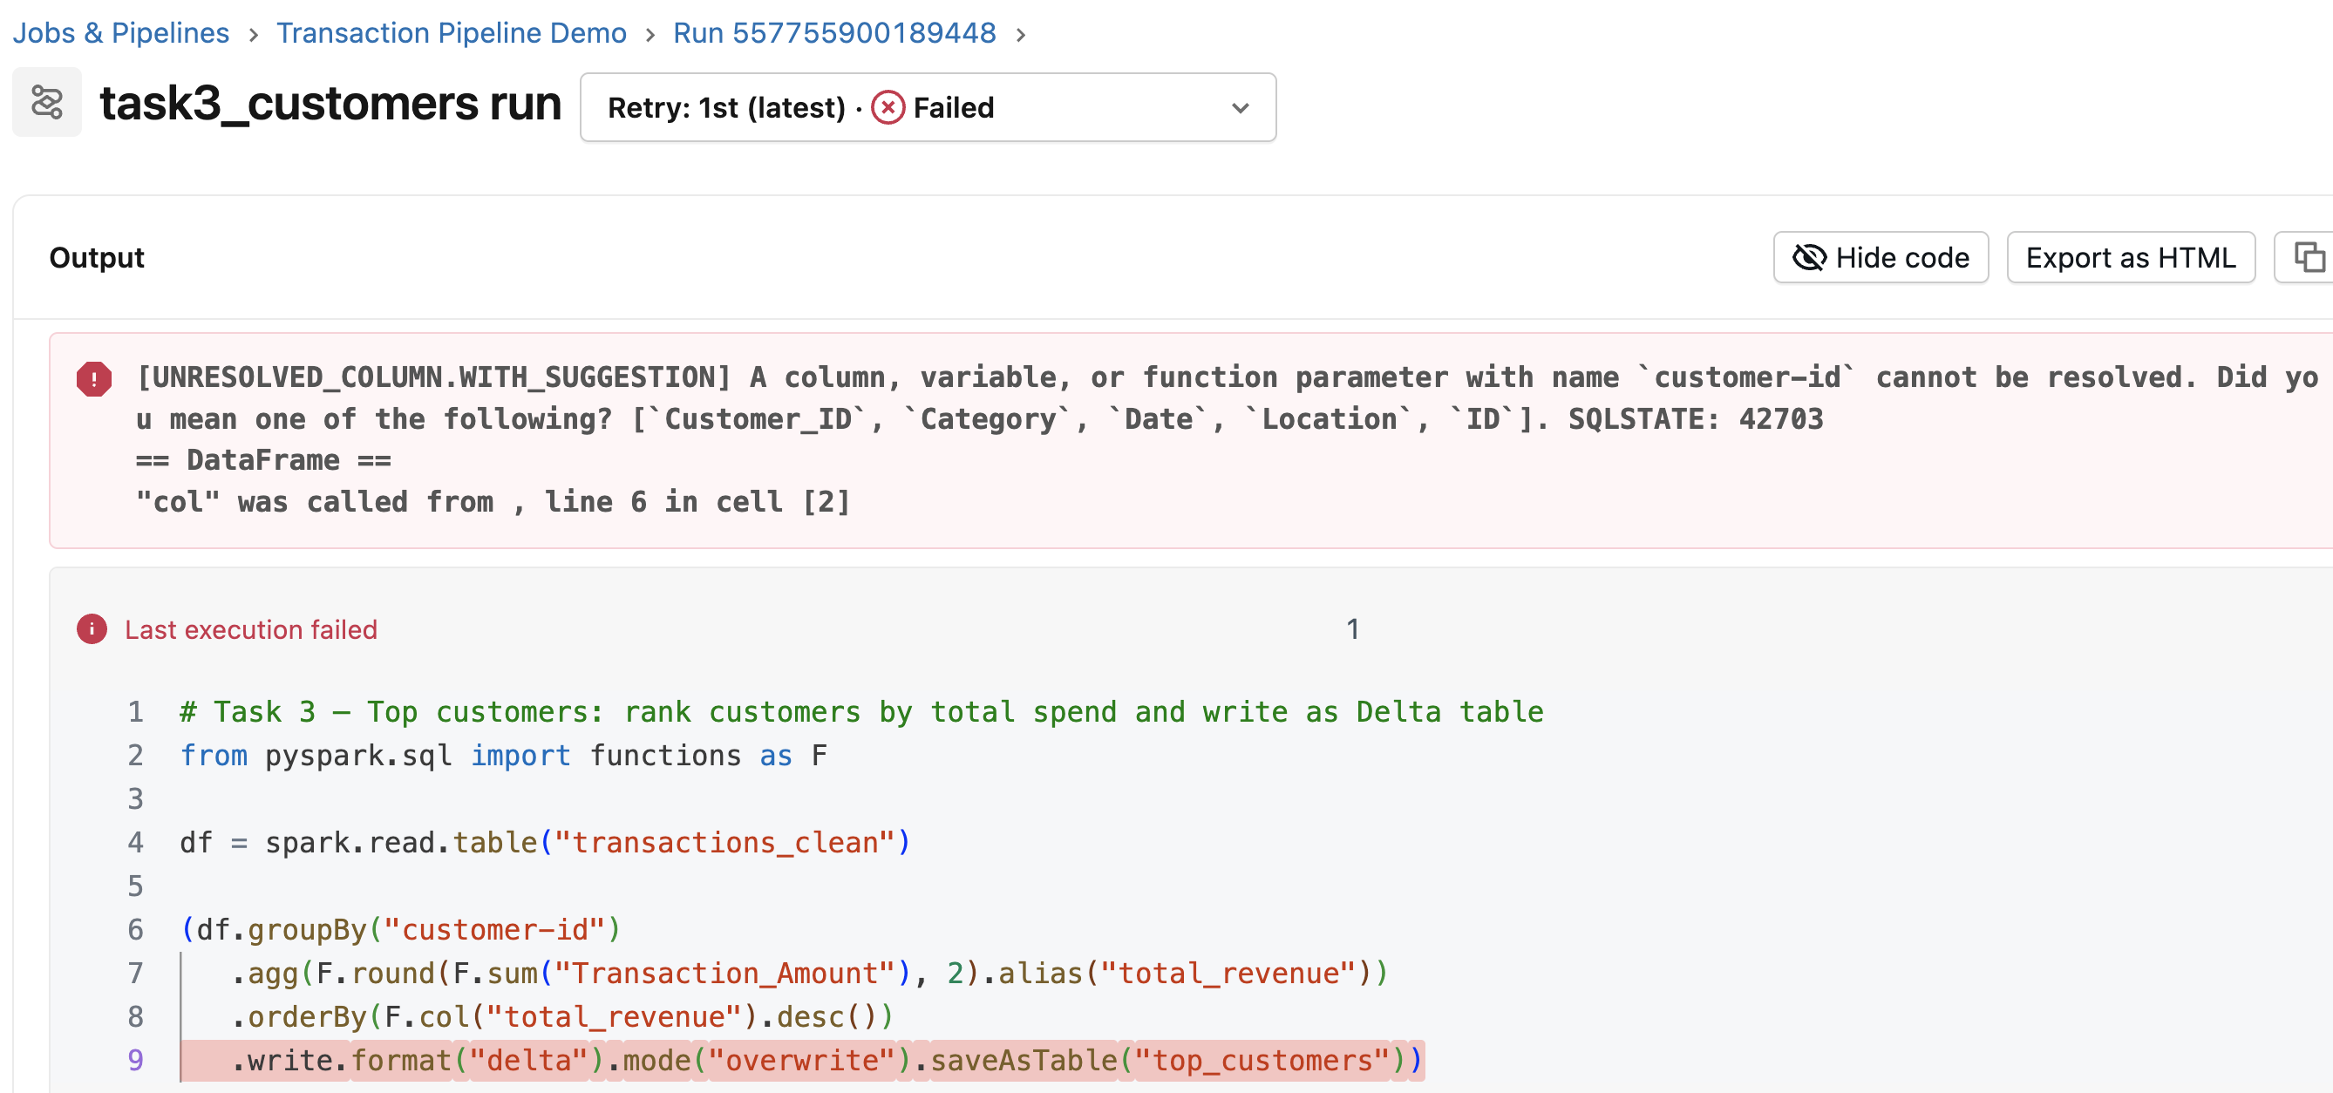Select the Output section header
2333x1093 pixels.
97,257
